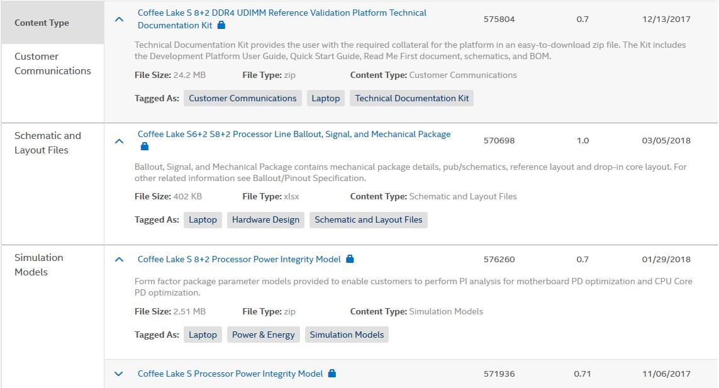The image size is (719, 388).
Task: Collapse the Ballout Signal Mechanical Package entry
Action: point(119,140)
